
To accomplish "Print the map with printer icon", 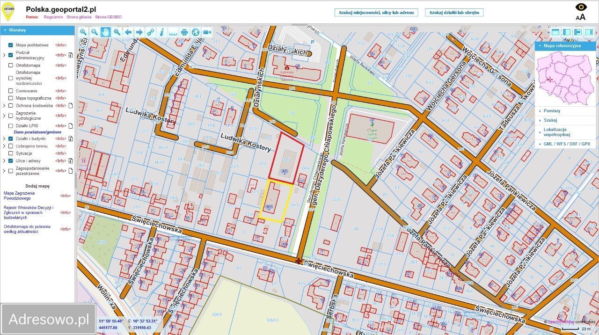I will tap(184, 32).
